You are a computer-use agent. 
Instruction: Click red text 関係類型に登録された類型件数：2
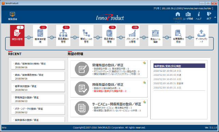(x=110, y=91)
